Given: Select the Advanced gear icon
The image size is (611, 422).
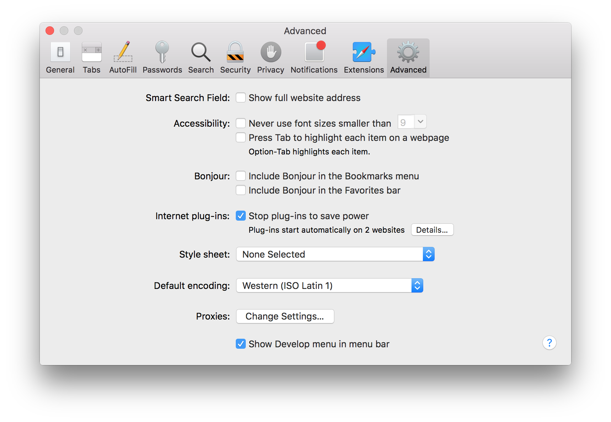Looking at the screenshot, I should (x=408, y=52).
